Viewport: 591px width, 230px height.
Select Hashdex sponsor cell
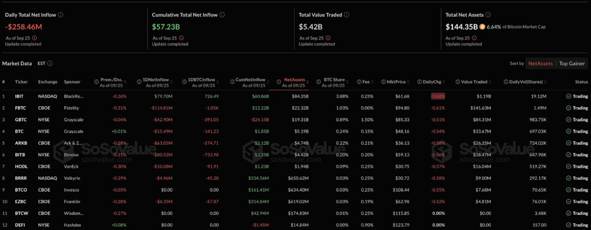coord(73,225)
